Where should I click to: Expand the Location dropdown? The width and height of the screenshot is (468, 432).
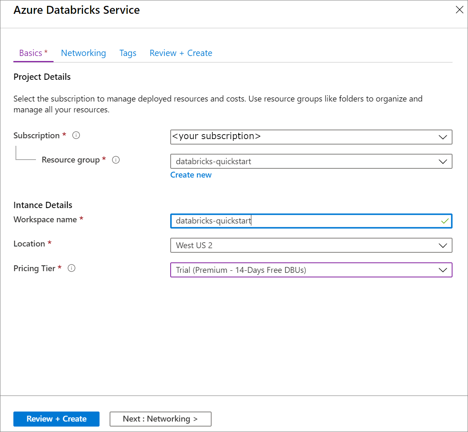click(443, 245)
